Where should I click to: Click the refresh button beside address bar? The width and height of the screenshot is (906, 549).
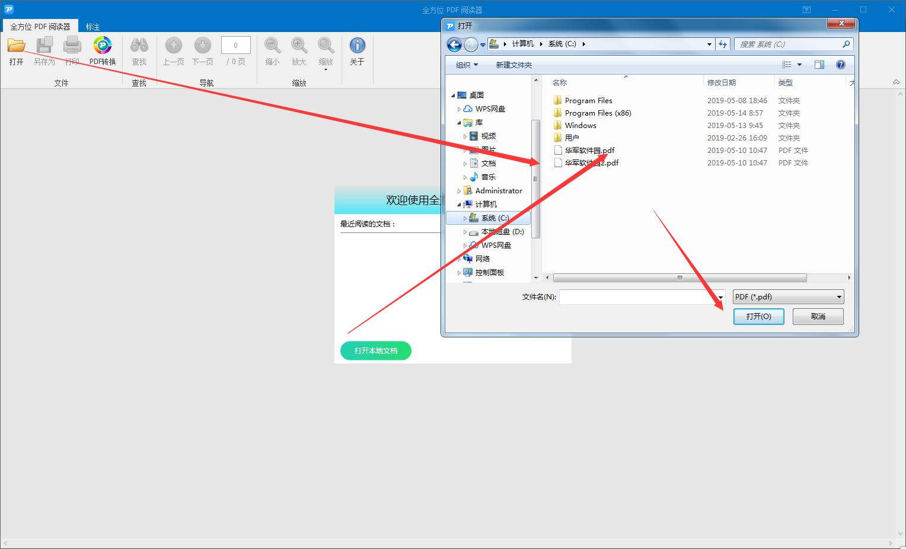coord(723,44)
